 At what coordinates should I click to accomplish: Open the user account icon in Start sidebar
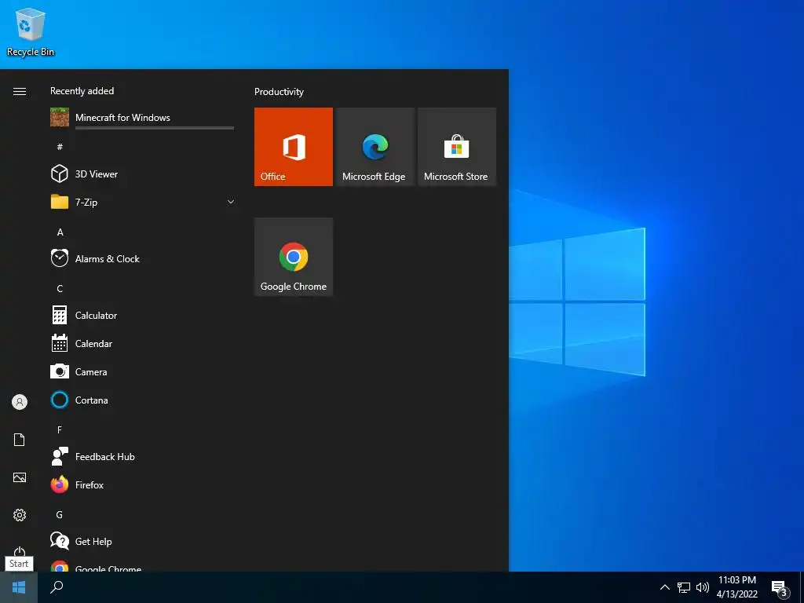click(x=20, y=402)
